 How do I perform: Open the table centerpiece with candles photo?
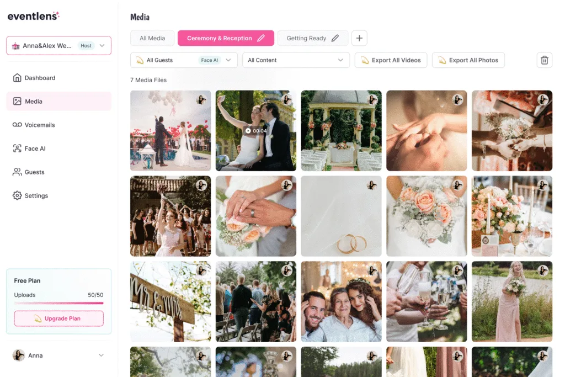pyautogui.click(x=512, y=216)
